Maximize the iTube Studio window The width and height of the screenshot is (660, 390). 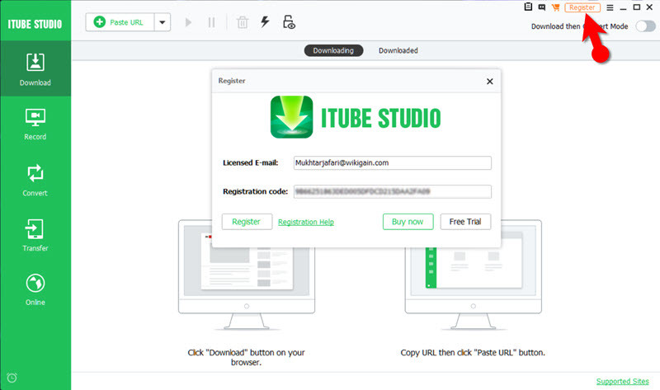pos(637,7)
